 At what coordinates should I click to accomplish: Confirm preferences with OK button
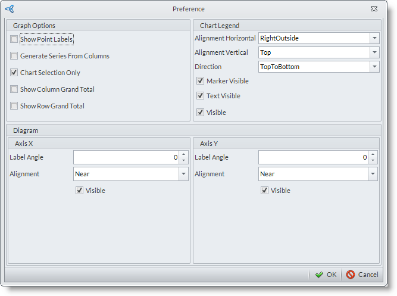[x=326, y=275]
